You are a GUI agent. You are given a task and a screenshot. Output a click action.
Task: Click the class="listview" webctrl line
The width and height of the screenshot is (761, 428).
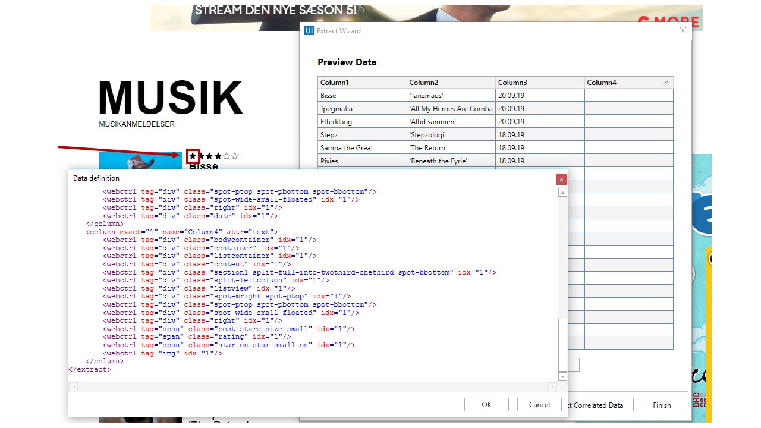[199, 288]
